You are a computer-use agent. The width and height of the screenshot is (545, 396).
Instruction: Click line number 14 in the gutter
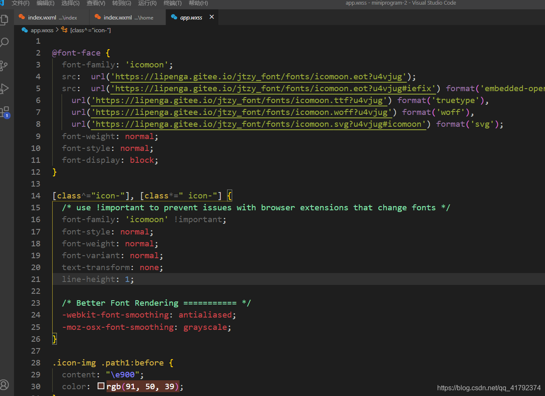(36, 196)
